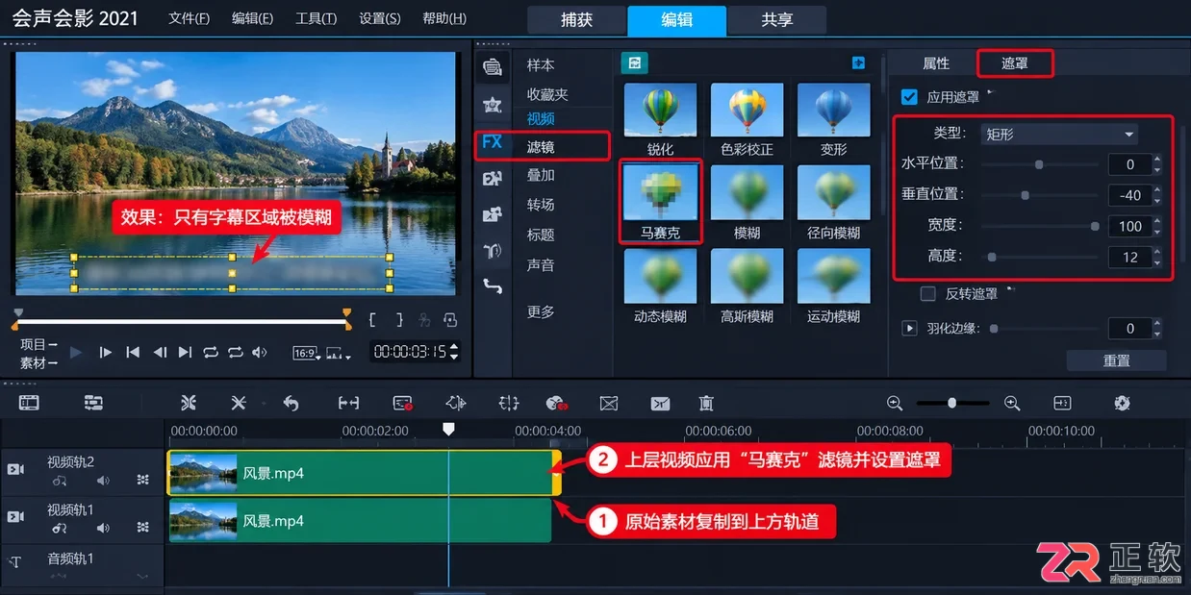This screenshot has height=595, width=1191.
Task: Decrease 垂直位置 value with down stepper
Action: click(1157, 200)
